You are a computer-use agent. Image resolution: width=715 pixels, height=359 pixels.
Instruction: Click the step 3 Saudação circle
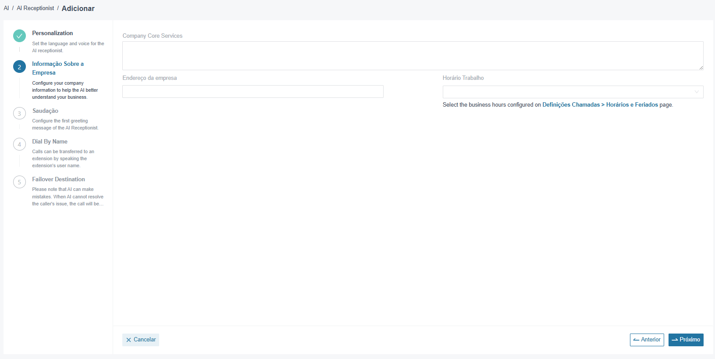tap(19, 114)
